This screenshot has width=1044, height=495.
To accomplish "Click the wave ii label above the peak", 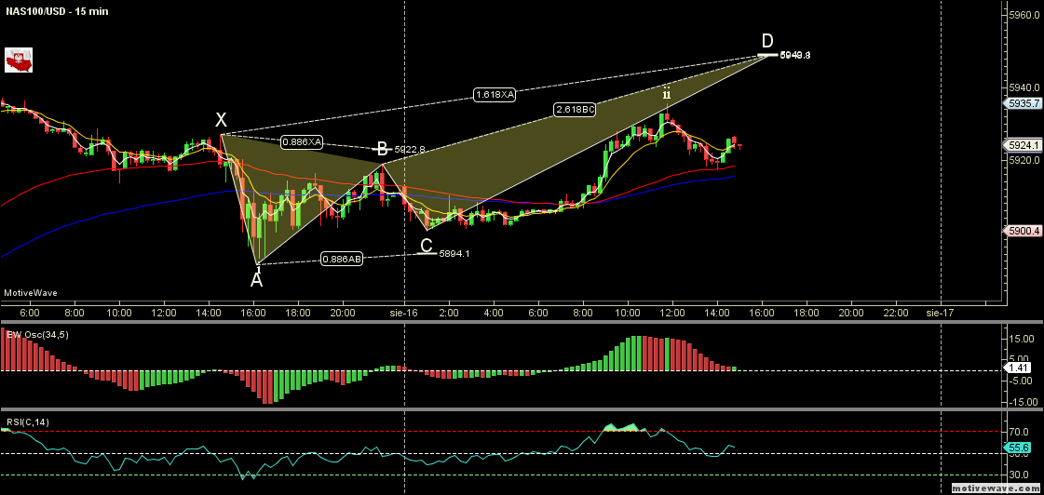I will click(x=667, y=95).
